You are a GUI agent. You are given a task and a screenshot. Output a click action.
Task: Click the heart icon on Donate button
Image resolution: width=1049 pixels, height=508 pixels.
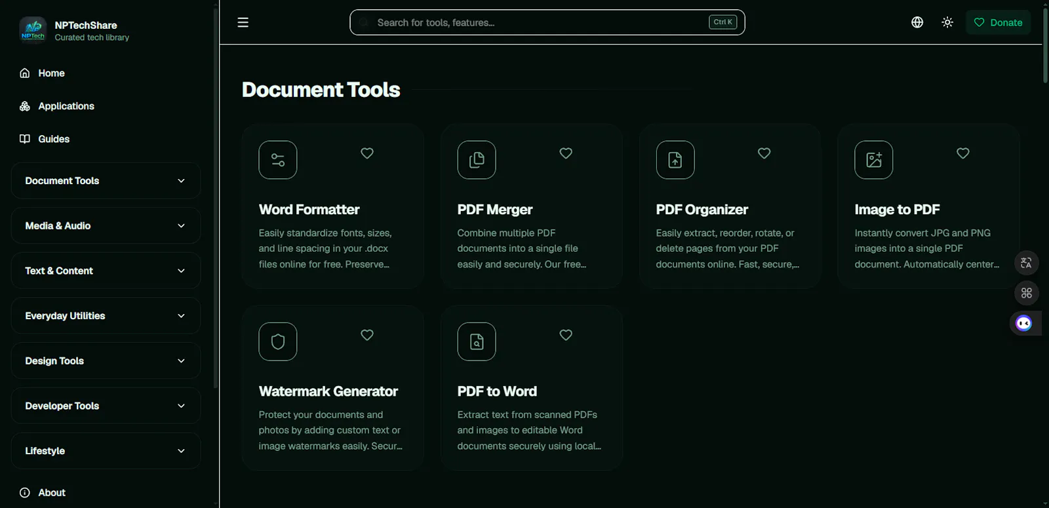[979, 22]
